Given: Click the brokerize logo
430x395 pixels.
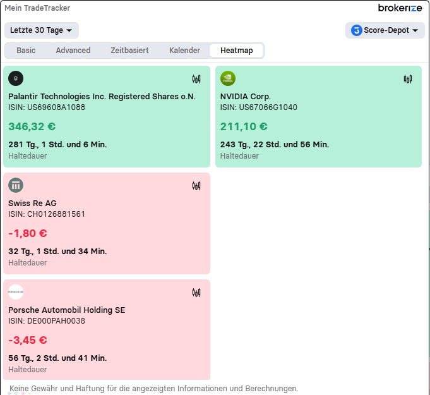Looking at the screenshot, I should [x=400, y=8].
